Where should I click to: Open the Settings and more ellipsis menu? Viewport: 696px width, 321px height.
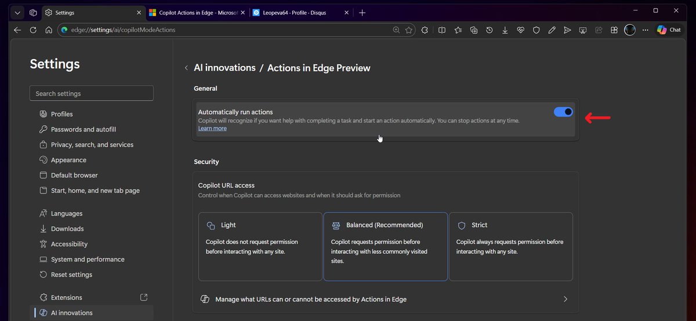coord(646,30)
